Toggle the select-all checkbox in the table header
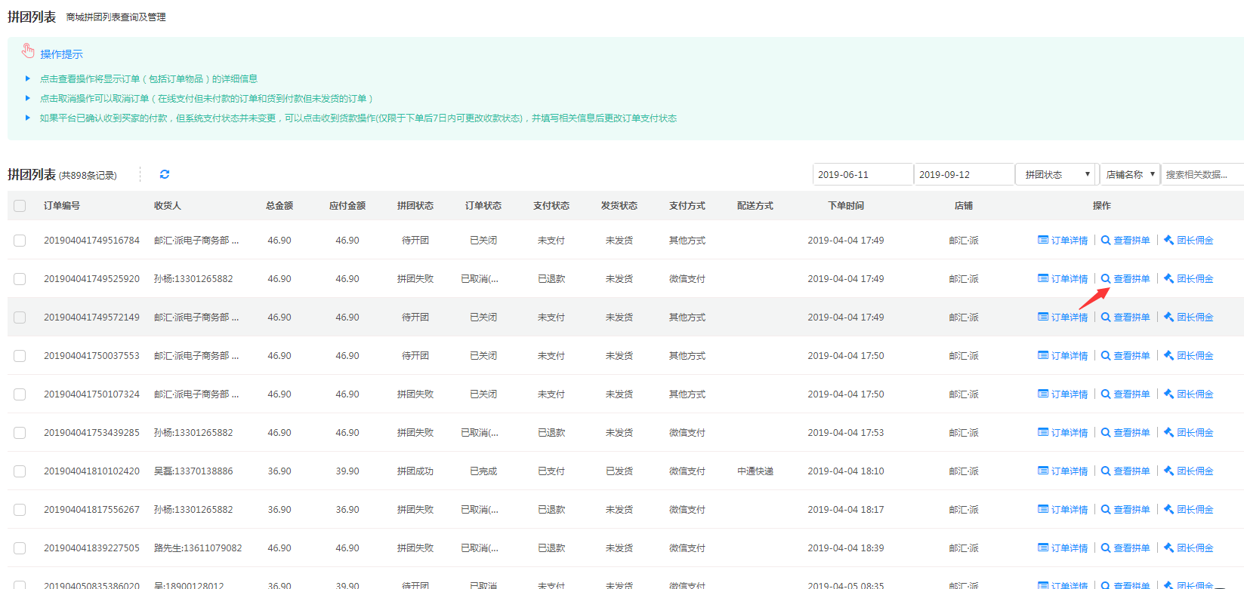 coord(20,206)
